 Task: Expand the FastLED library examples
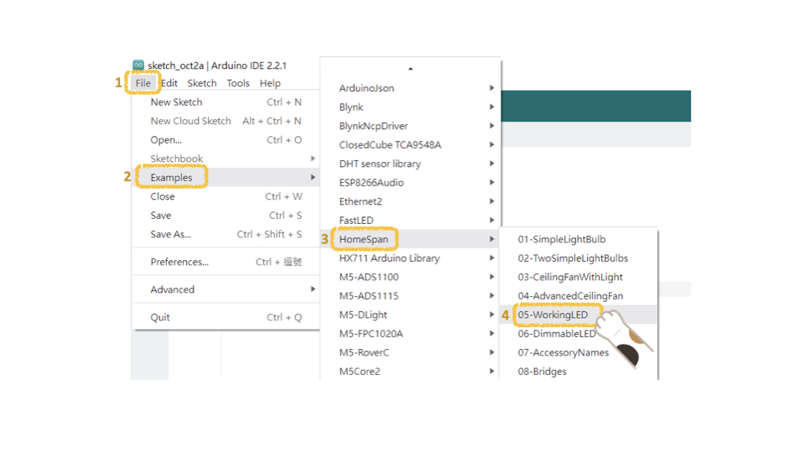pos(356,221)
